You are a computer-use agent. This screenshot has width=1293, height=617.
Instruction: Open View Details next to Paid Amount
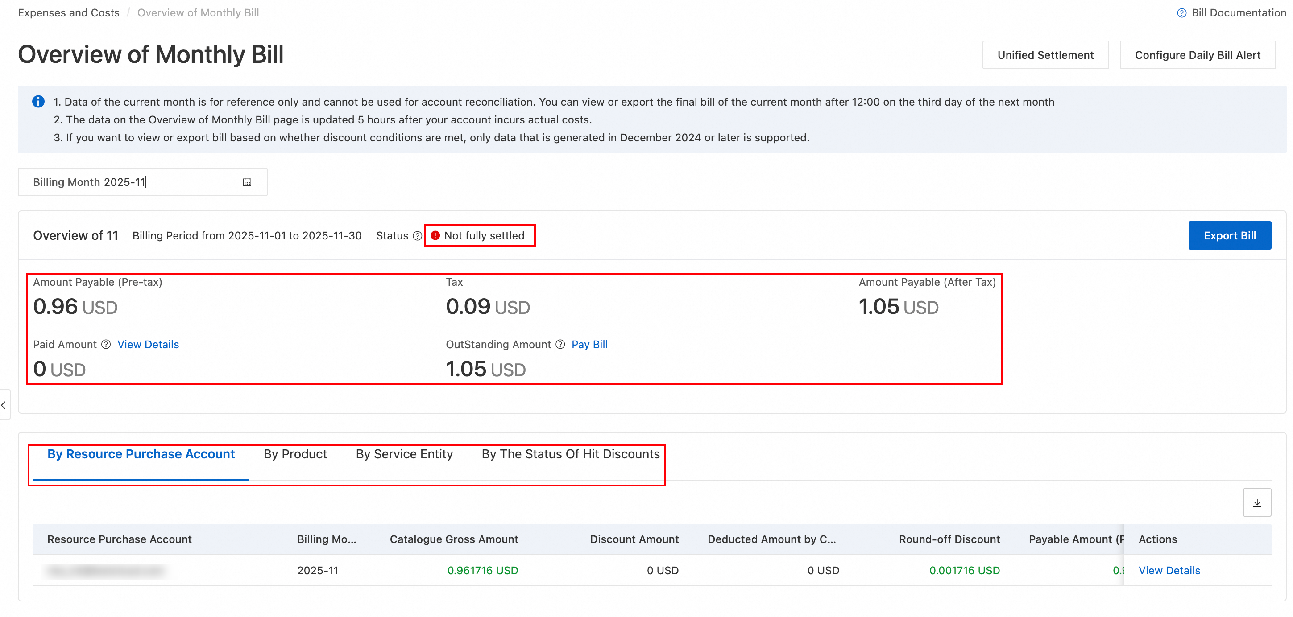148,344
